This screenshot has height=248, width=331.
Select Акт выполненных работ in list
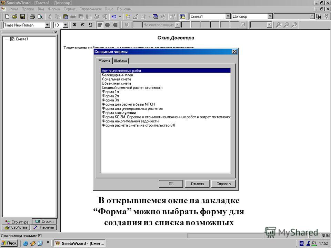tap(166, 71)
